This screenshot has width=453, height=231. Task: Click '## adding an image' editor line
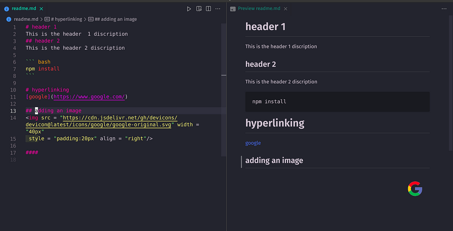(x=54, y=111)
